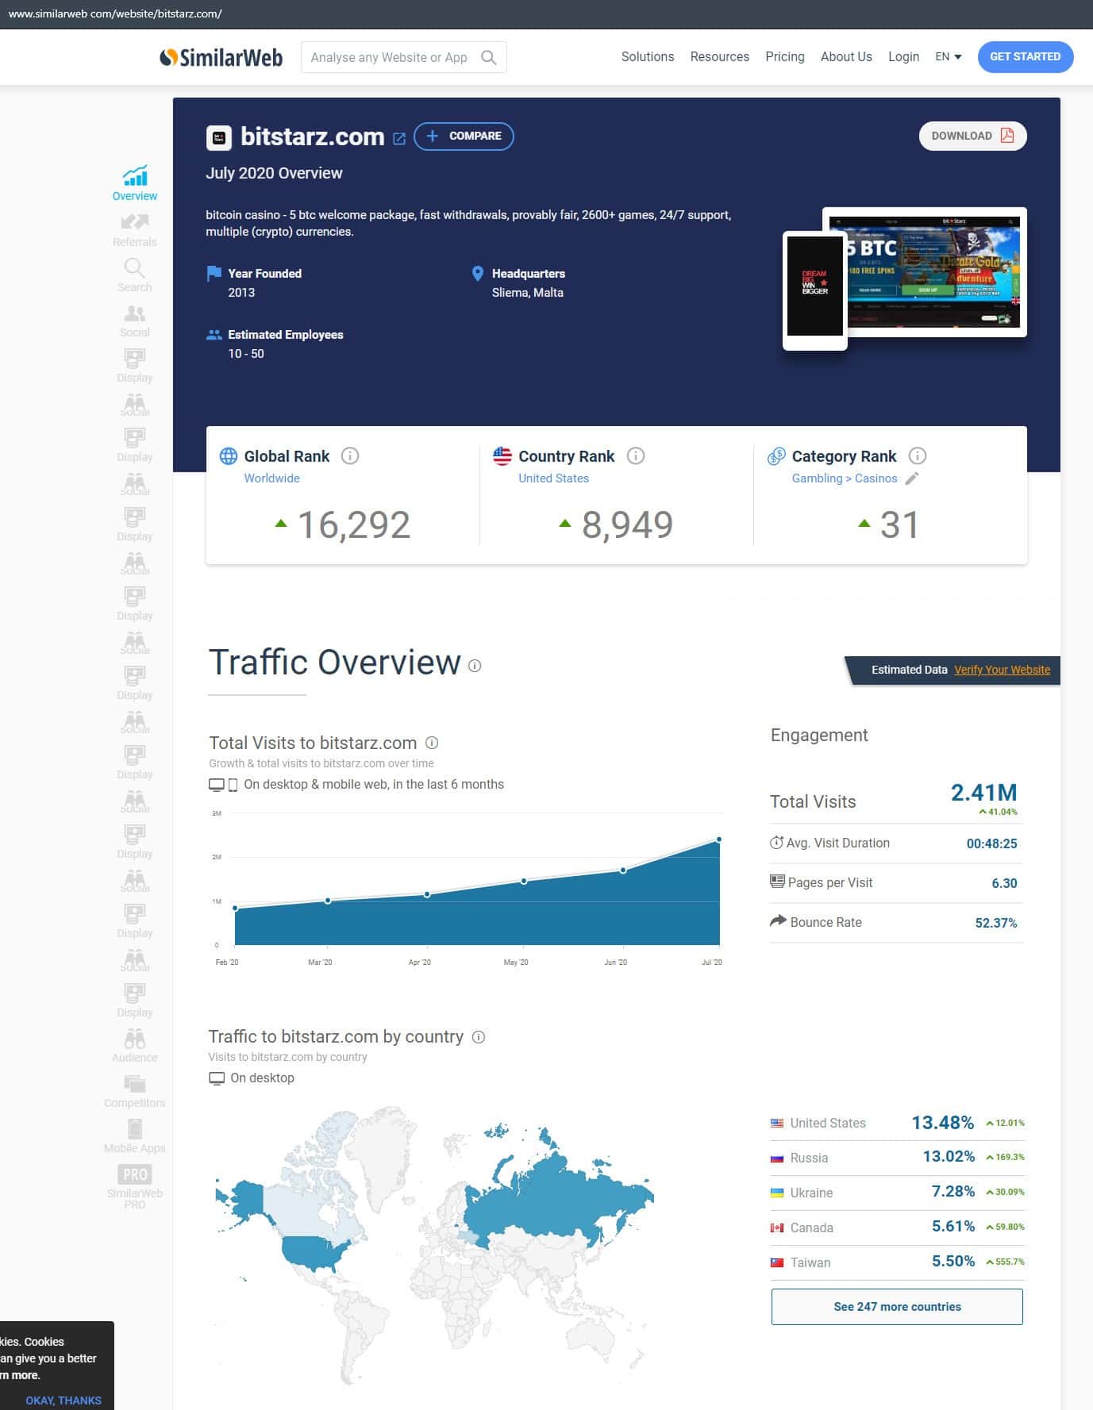Click the Total Visits figure 2.41M

click(984, 793)
